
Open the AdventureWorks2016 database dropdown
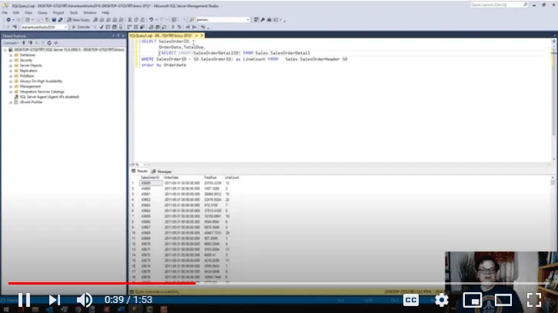44,27
